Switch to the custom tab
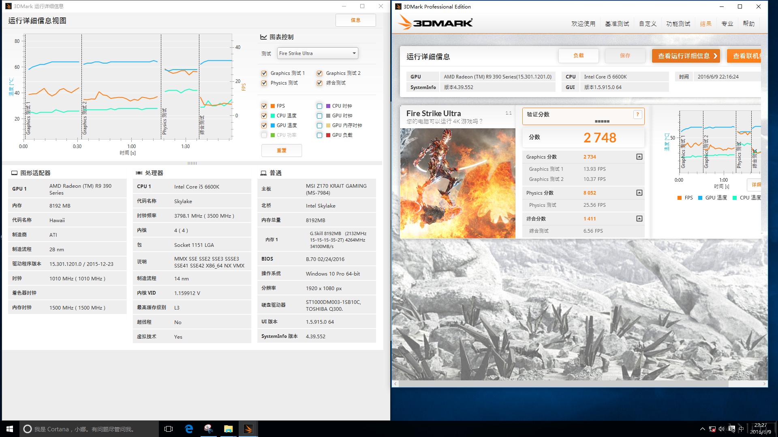This screenshot has width=778, height=437. point(648,24)
